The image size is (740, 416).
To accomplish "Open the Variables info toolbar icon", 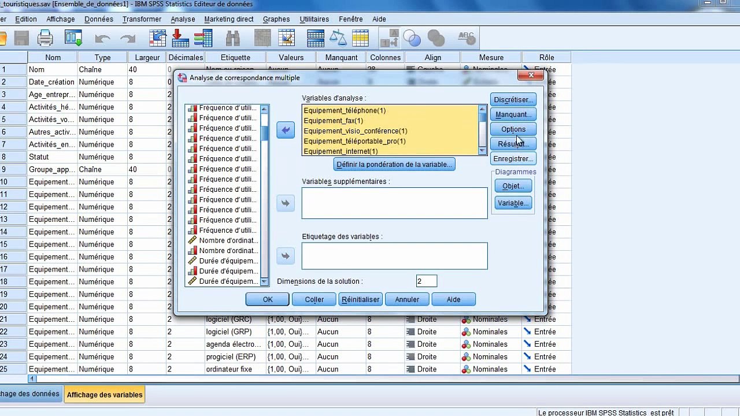I will point(203,39).
